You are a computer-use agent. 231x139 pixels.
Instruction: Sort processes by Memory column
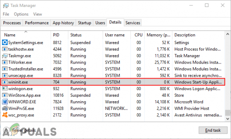point(158,35)
